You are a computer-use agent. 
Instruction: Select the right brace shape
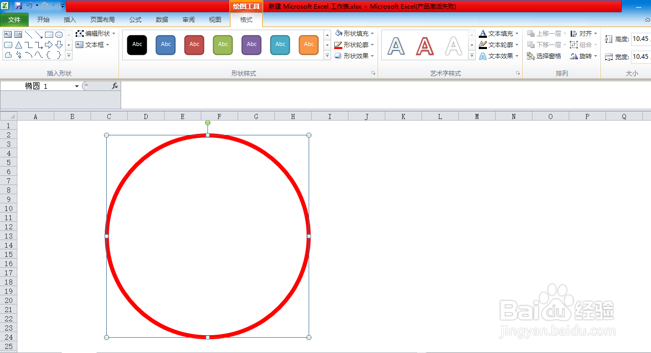(x=59, y=55)
